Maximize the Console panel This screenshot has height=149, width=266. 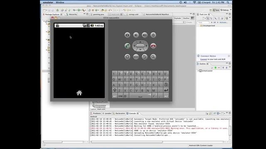coord(230,113)
